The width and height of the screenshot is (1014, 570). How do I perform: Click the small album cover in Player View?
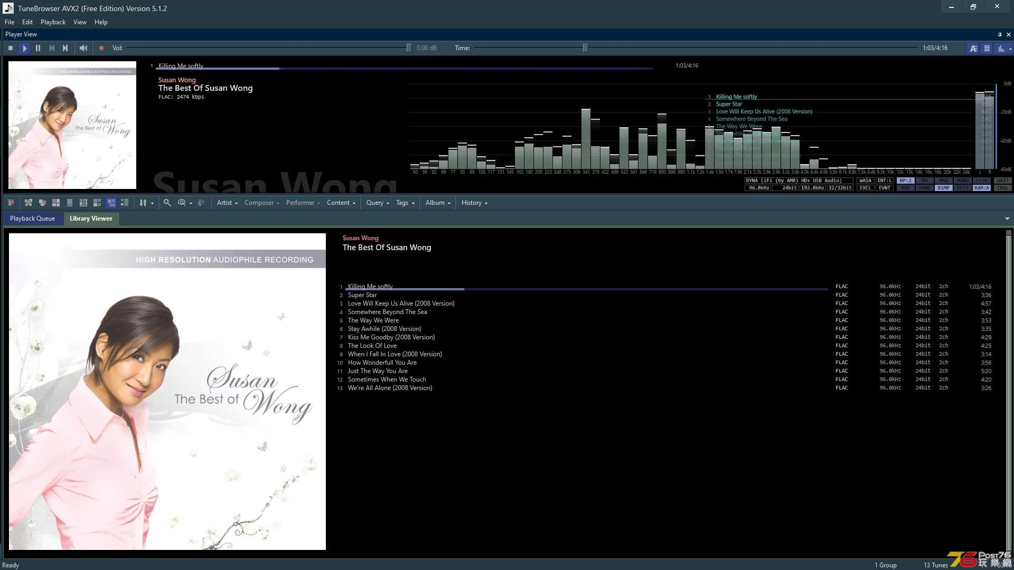72,125
